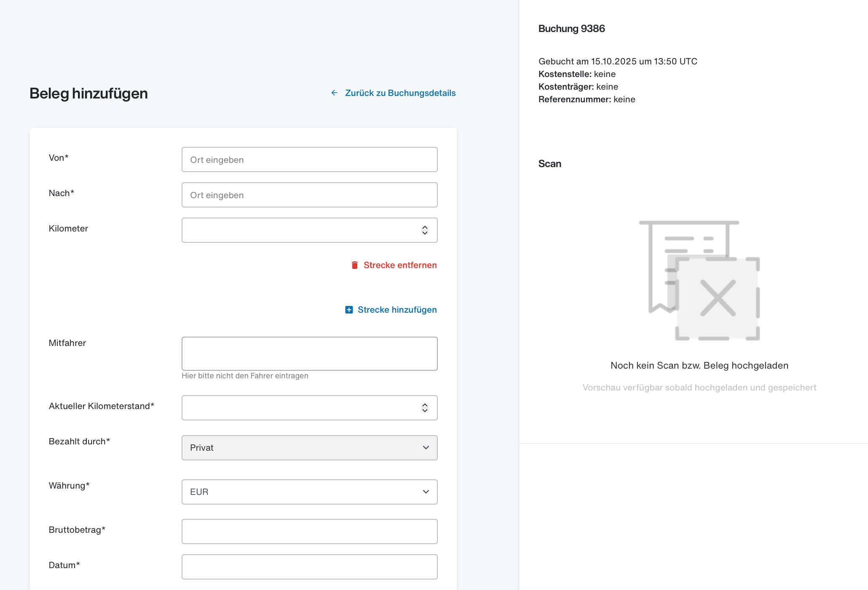This screenshot has width=868, height=590.
Task: Click the Scan section heading
Action: pyautogui.click(x=550, y=164)
